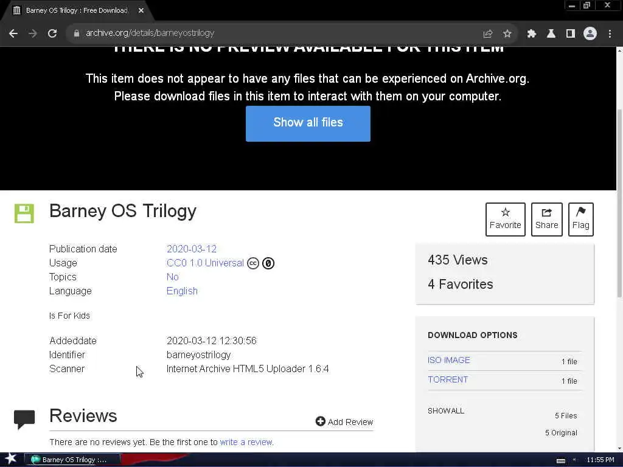
Task: Open the Chrome profile avatar
Action: [x=590, y=34]
